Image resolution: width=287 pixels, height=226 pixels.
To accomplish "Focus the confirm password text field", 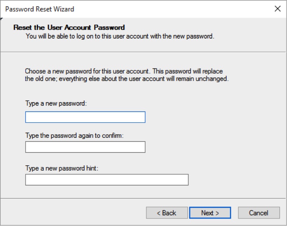I will point(85,147).
